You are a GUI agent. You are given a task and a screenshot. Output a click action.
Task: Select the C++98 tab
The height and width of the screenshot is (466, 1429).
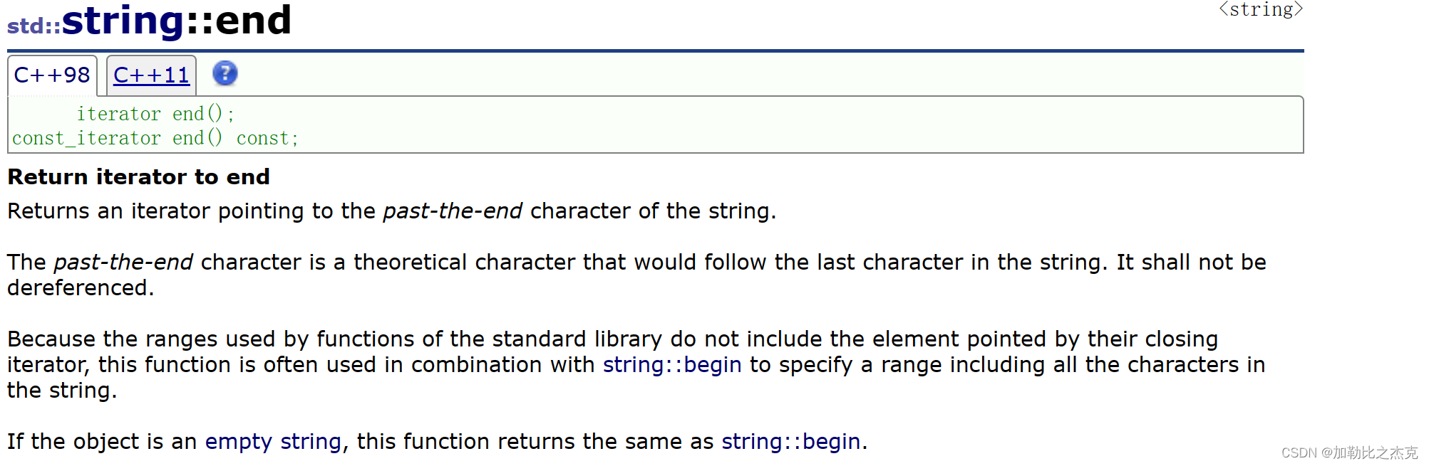pos(53,74)
